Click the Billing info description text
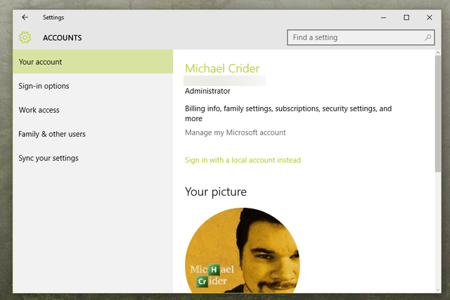 tap(288, 113)
